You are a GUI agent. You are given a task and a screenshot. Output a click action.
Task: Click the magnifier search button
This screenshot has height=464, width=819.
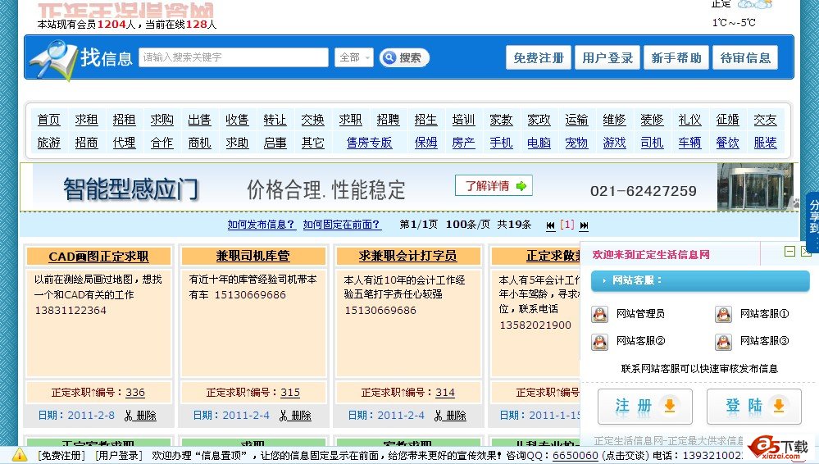pyautogui.click(x=404, y=57)
